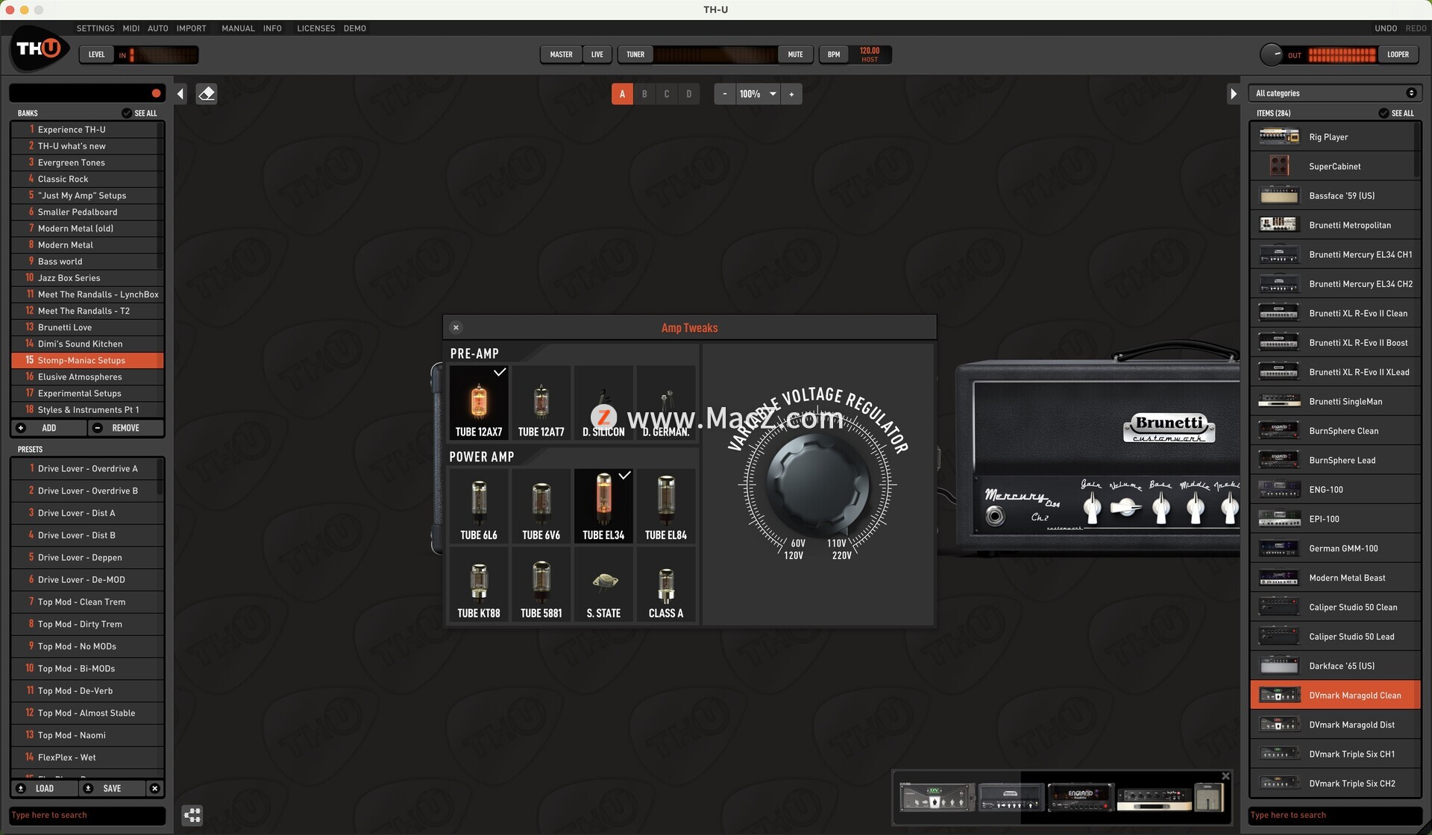Open the SETTINGS menu
The height and width of the screenshot is (835, 1432).
click(x=95, y=28)
